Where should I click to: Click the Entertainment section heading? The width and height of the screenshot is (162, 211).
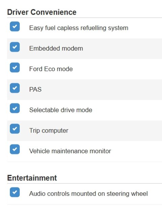[32, 178]
